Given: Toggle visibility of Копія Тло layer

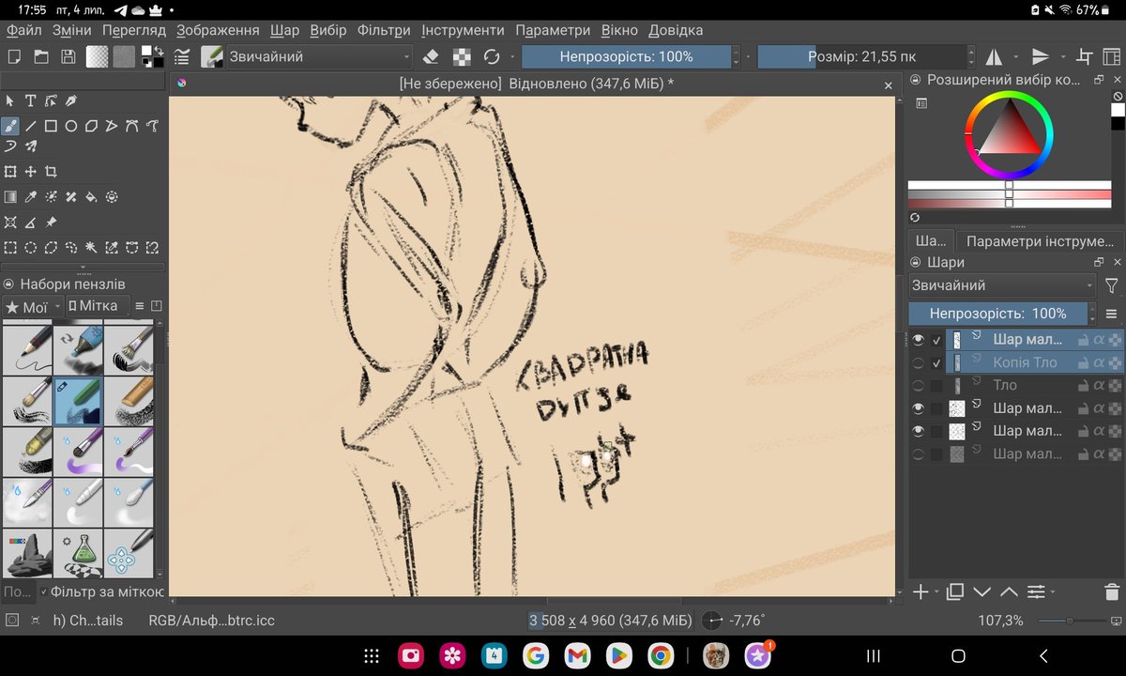Looking at the screenshot, I should pyautogui.click(x=918, y=362).
